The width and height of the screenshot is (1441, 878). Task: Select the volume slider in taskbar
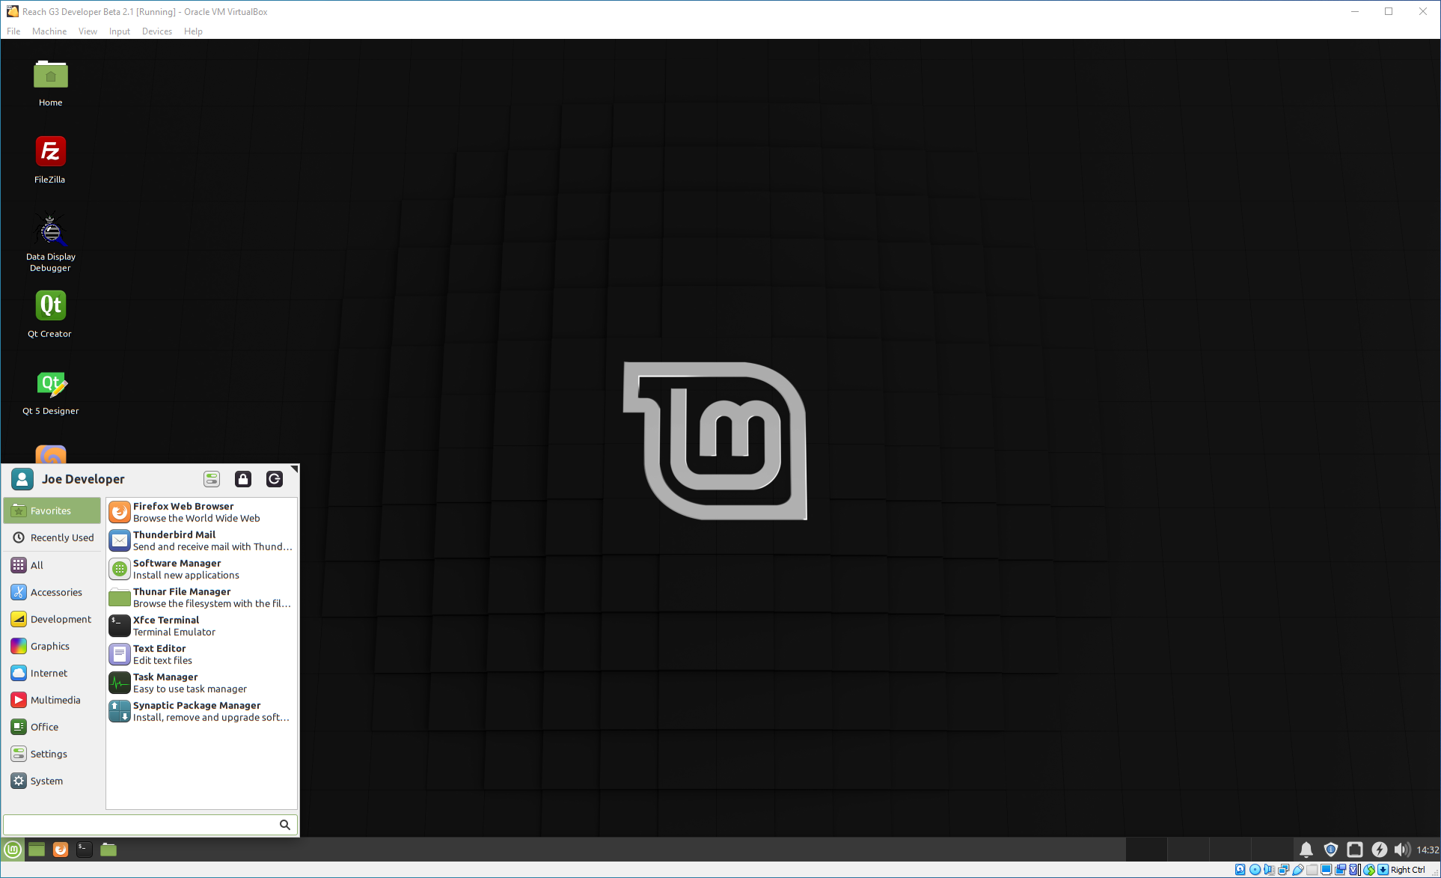tap(1403, 848)
